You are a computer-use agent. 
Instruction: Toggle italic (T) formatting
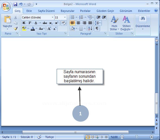pyautogui.click(x=30, y=23)
